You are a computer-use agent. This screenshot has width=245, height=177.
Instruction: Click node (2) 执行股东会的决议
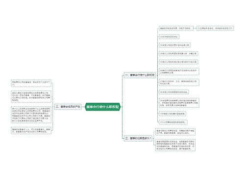coord(169,37)
